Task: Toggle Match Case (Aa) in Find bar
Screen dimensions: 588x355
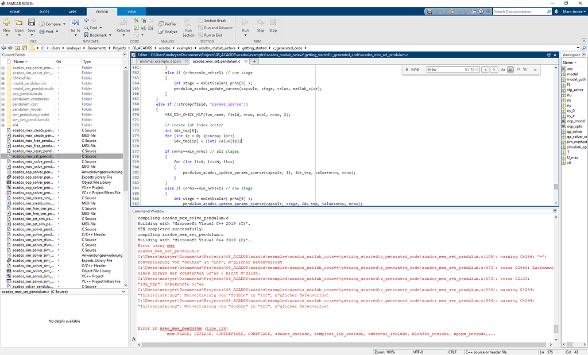Action: point(503,70)
